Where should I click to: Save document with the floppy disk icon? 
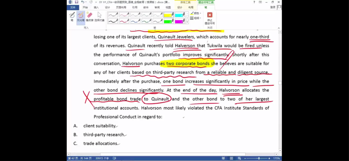click(x=77, y=2)
